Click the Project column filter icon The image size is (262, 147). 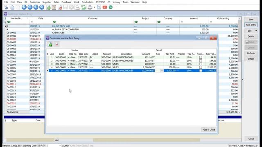(136, 22)
